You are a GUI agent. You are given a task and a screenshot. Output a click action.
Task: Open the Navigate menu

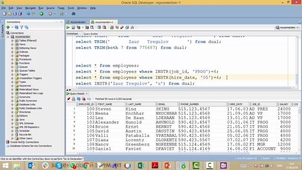tap(30, 8)
